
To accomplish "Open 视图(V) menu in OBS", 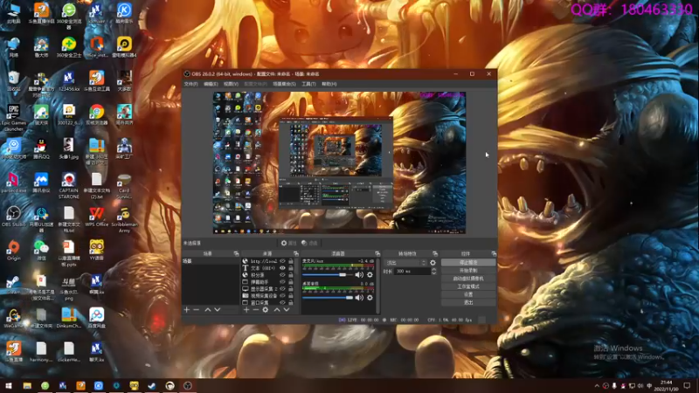I will (231, 84).
